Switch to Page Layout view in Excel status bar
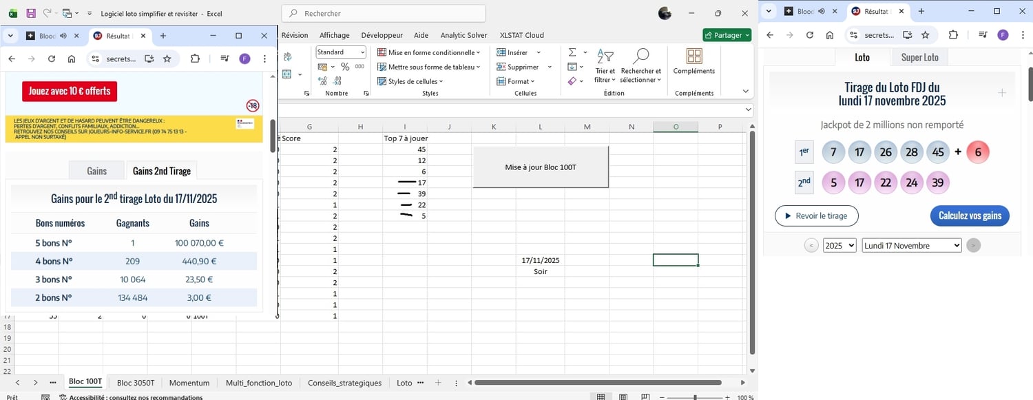 (623, 397)
